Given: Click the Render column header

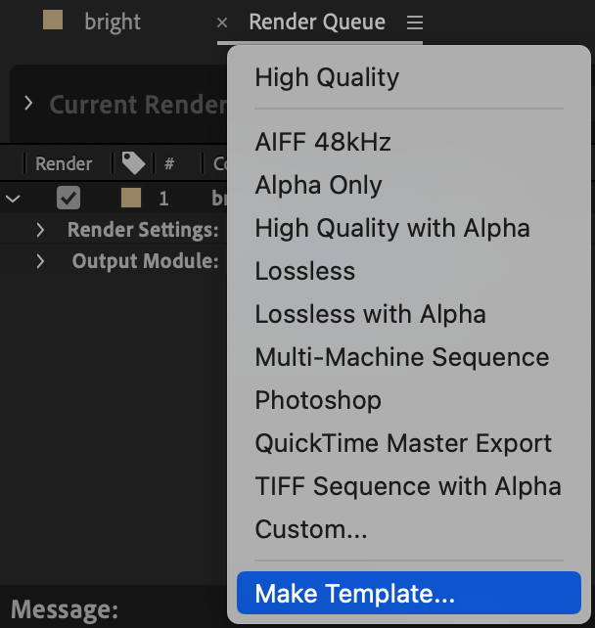Looking at the screenshot, I should click(64, 163).
